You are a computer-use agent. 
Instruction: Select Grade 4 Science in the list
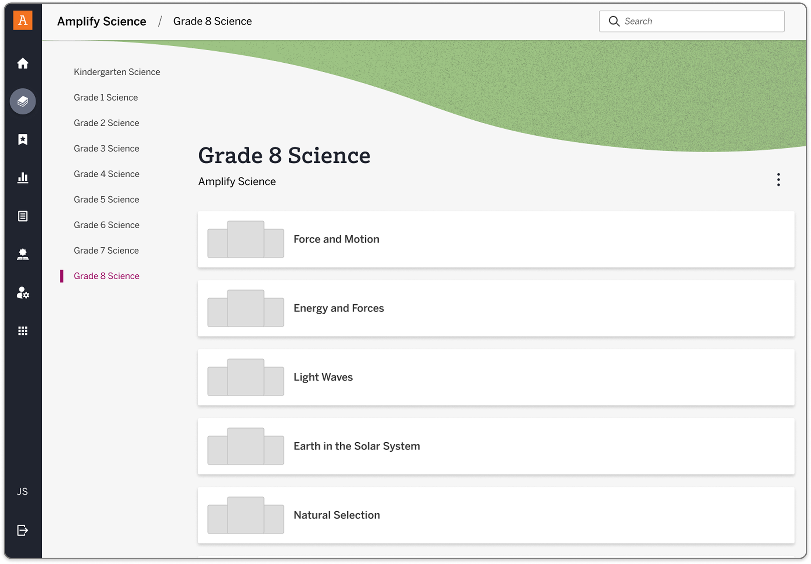pyautogui.click(x=106, y=174)
